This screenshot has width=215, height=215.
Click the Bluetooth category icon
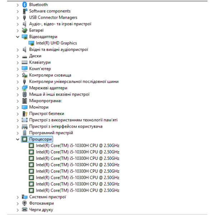[x=24, y=5]
